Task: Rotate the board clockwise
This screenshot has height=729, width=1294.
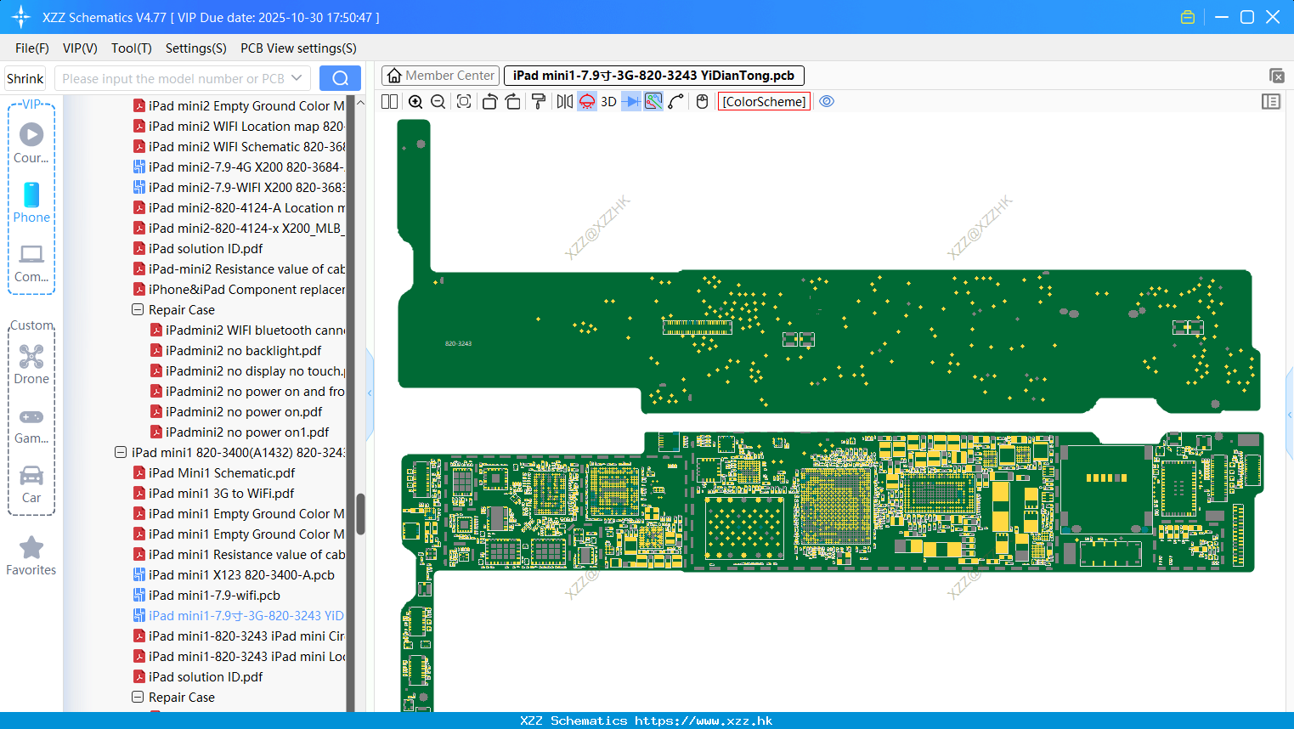Action: pos(513,102)
